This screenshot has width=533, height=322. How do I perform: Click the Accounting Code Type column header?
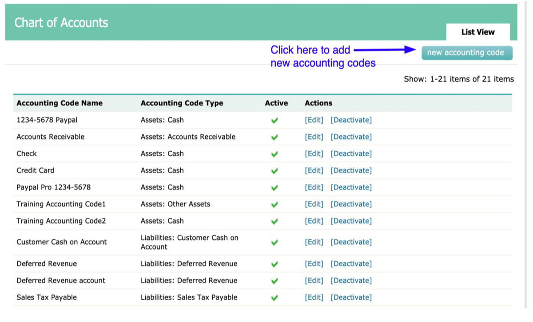182,103
